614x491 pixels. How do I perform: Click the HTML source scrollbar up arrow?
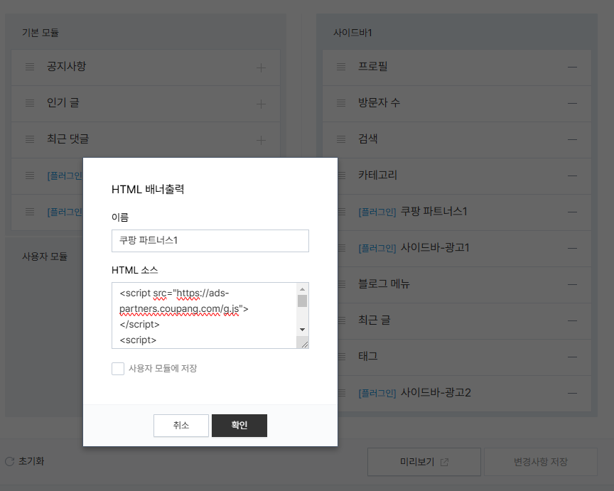(x=302, y=289)
